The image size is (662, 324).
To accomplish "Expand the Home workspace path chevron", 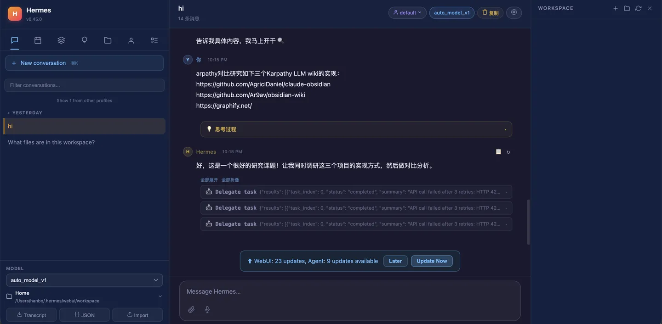I will coord(160,296).
